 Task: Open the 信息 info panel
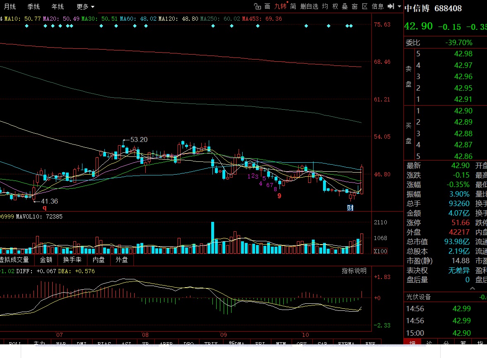(378, 6)
